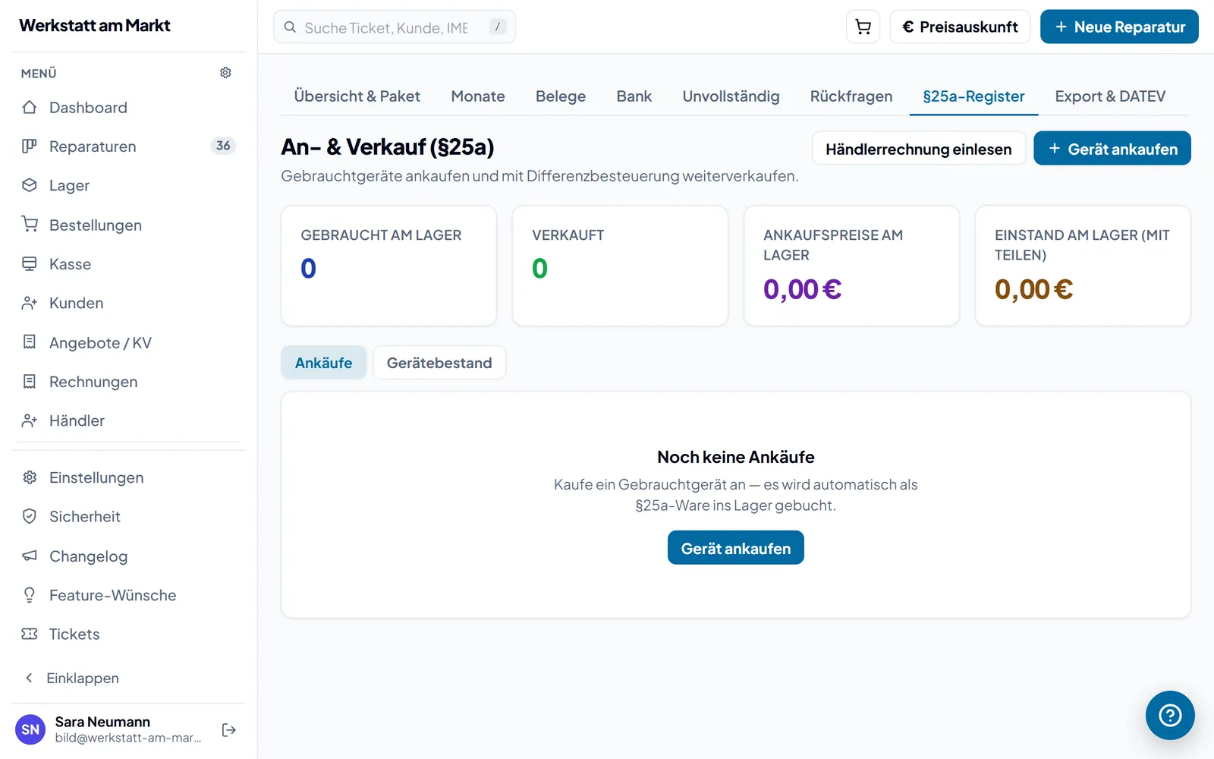Screen dimensions: 1214x759
Task: Open Bestellungen cart icon in sidebar
Action: (30, 225)
